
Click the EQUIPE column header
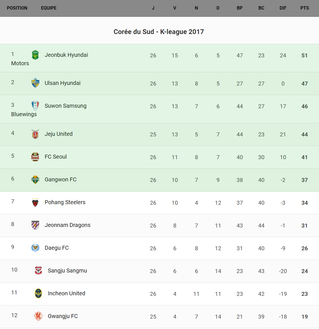click(49, 8)
